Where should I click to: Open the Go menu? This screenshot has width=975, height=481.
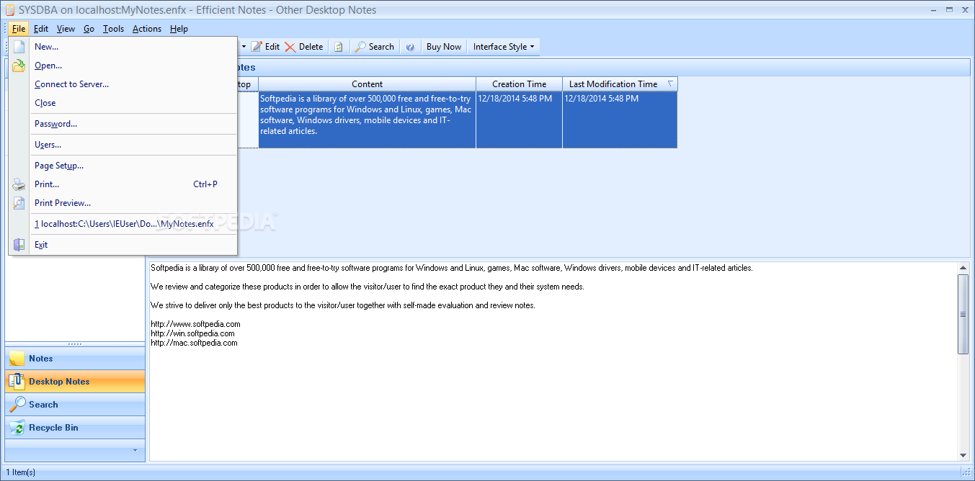pyautogui.click(x=89, y=29)
